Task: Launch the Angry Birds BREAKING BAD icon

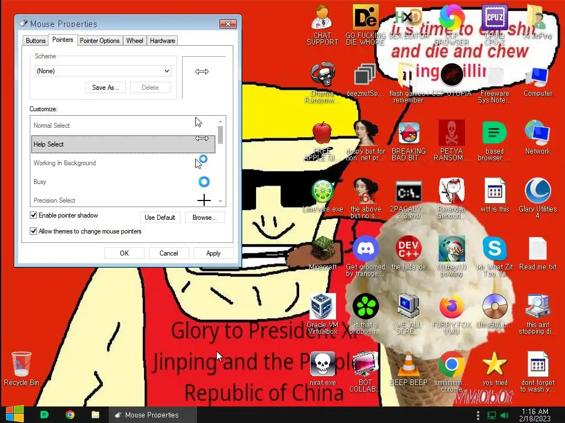Action: [409, 133]
